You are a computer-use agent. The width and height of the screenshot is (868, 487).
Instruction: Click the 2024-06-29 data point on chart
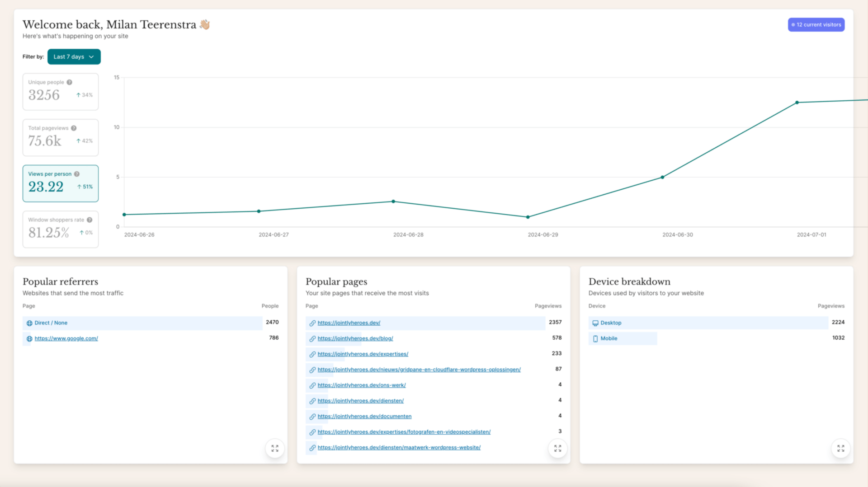click(528, 217)
